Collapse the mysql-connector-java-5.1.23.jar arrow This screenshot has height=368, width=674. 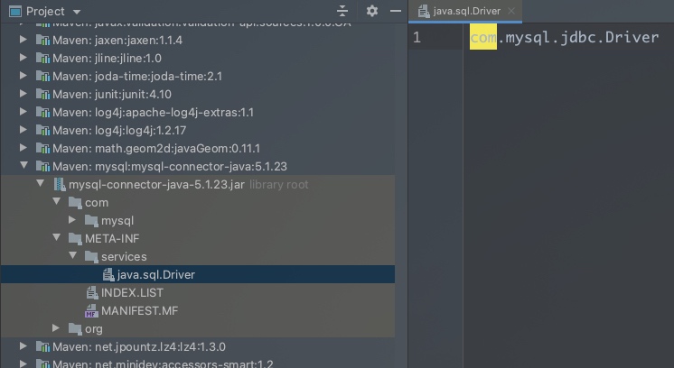(41, 185)
